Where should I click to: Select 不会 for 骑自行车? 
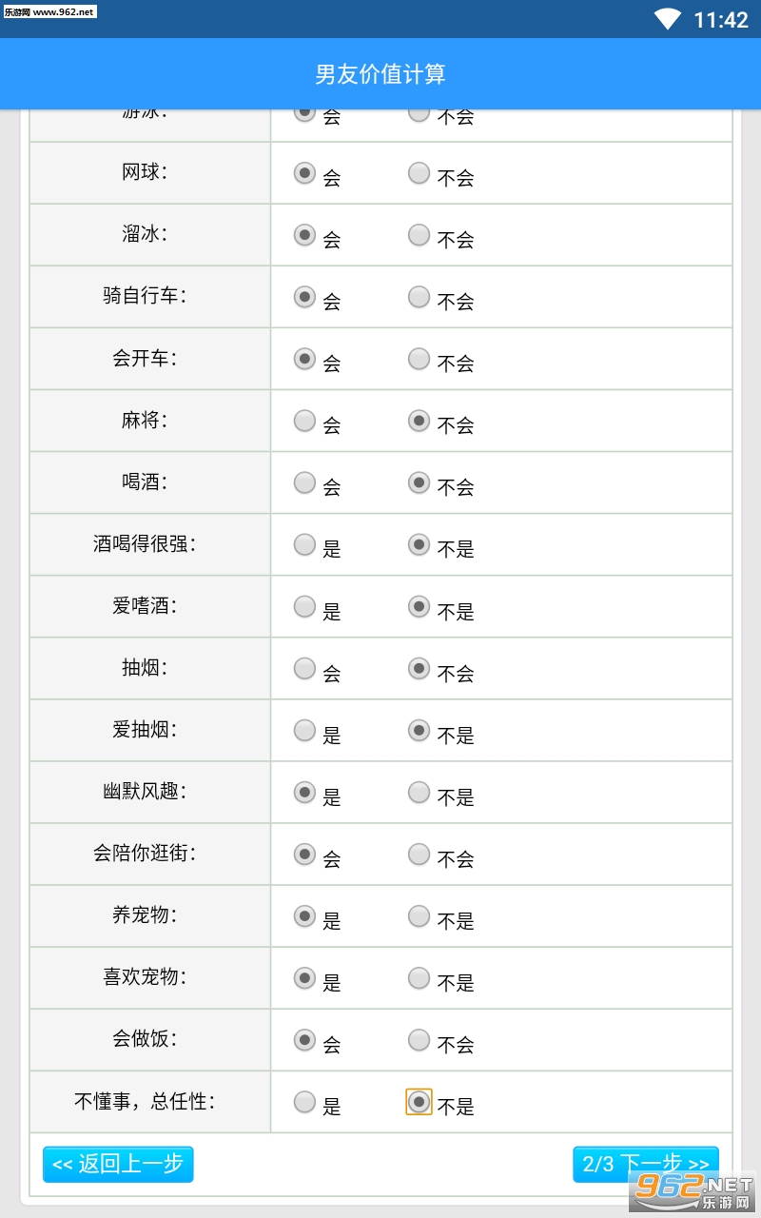(x=419, y=297)
